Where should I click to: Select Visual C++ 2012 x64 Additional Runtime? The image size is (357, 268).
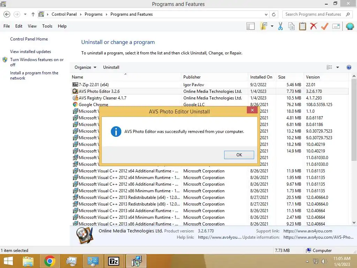click(210, 171)
